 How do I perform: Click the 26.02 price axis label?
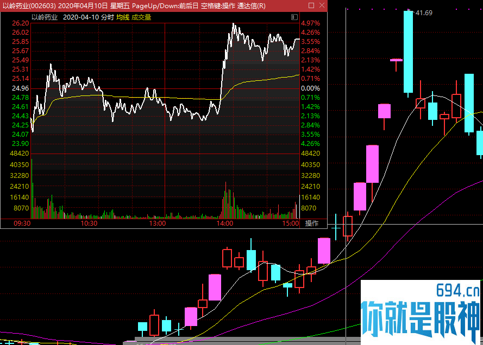pos(20,33)
